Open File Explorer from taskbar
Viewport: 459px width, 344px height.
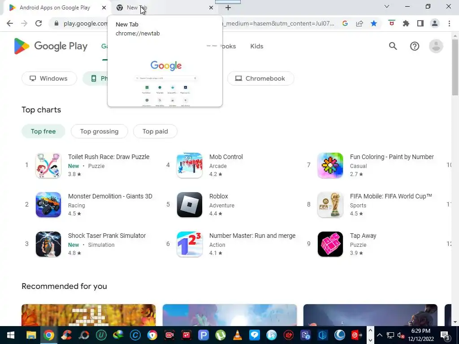click(x=31, y=335)
